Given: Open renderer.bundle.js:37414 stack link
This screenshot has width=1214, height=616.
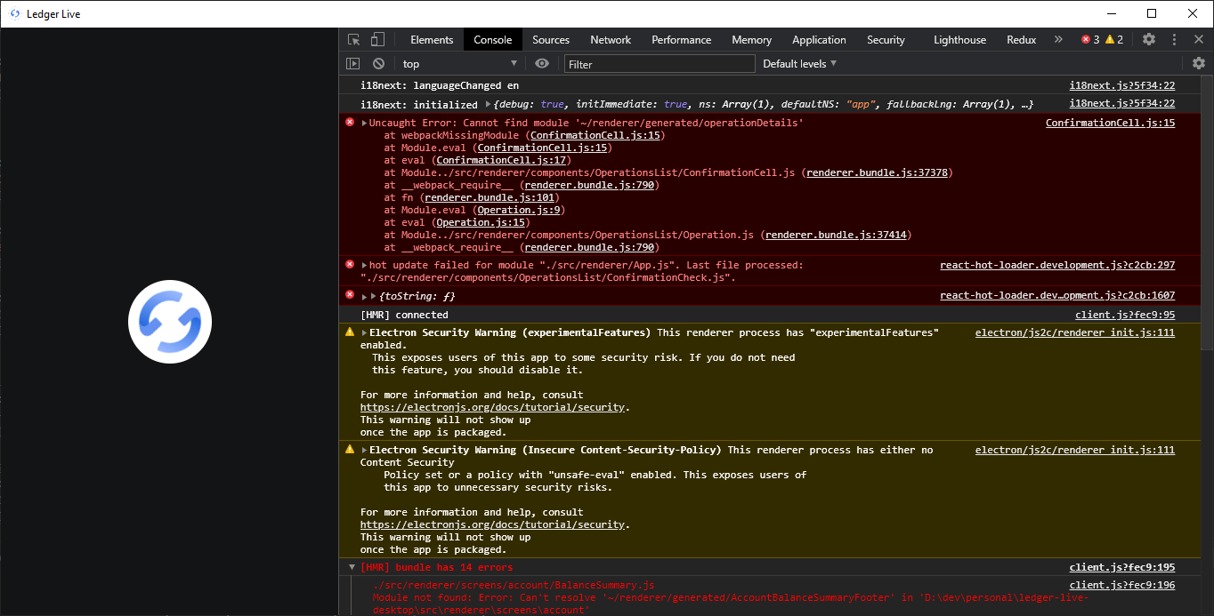Looking at the screenshot, I should tap(836, 236).
